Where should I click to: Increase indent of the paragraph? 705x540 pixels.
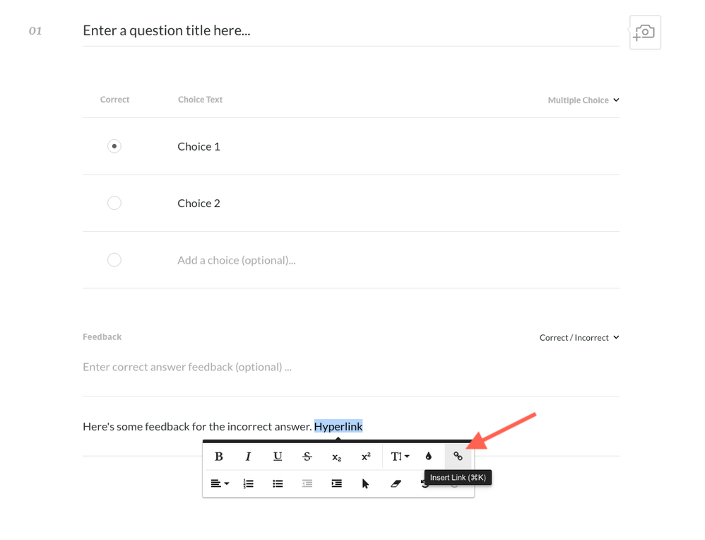(x=337, y=483)
